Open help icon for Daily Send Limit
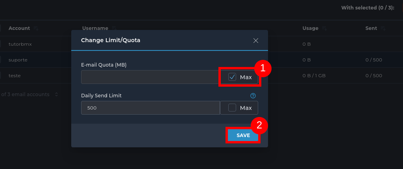 point(253,96)
